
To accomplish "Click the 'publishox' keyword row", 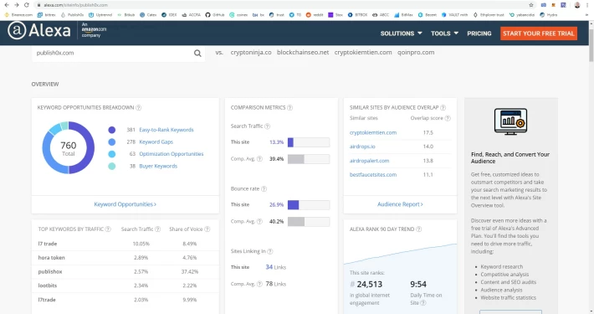I will 125,272.
